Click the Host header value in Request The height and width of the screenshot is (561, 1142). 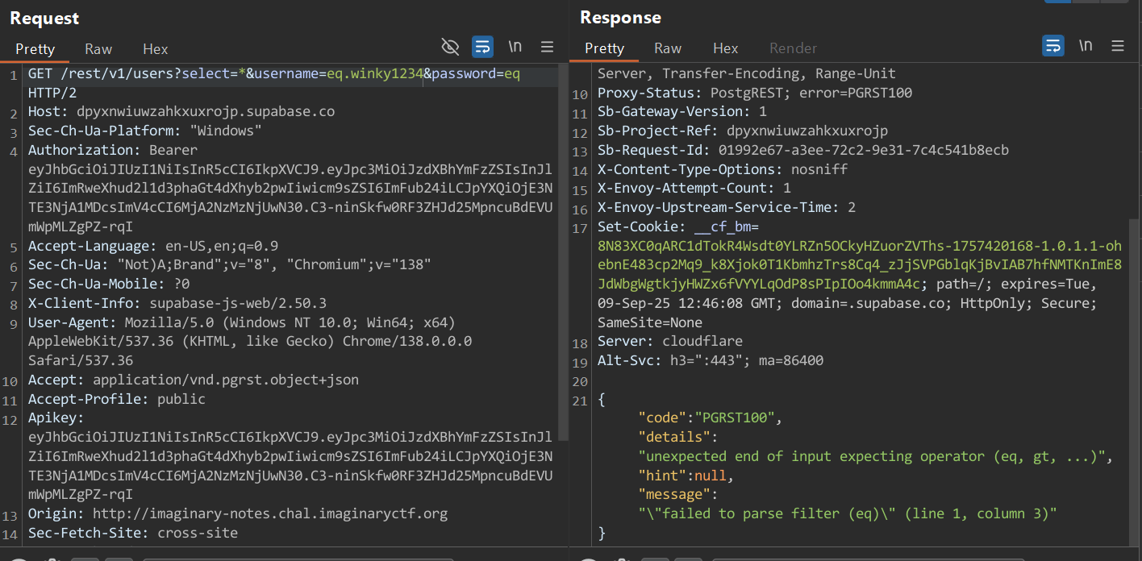[205, 111]
